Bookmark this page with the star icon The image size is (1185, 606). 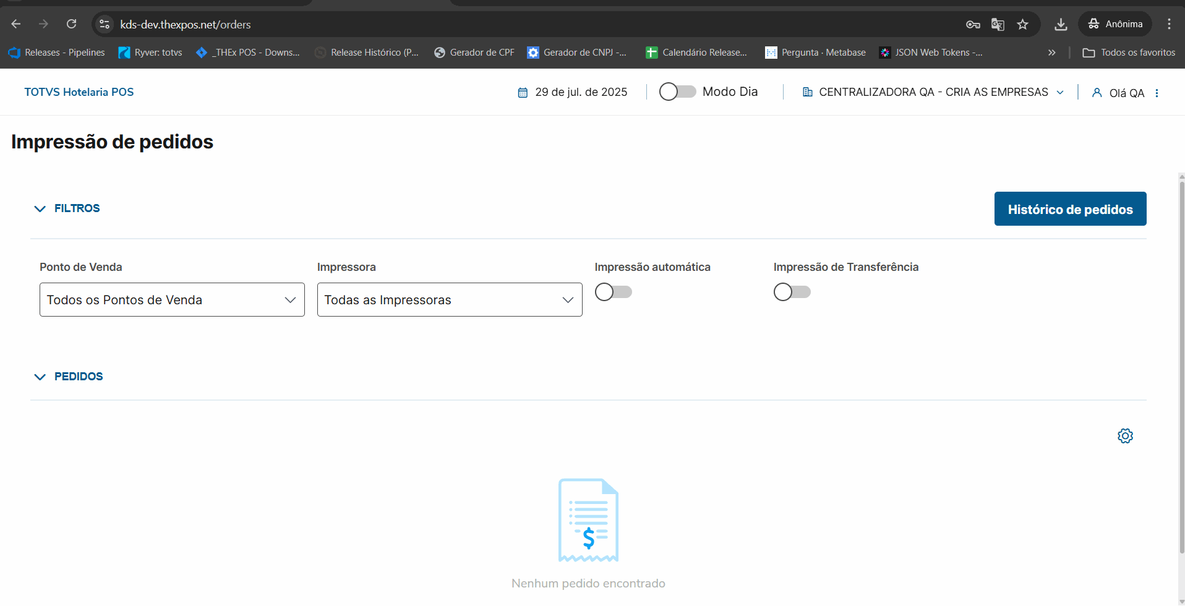[1023, 24]
